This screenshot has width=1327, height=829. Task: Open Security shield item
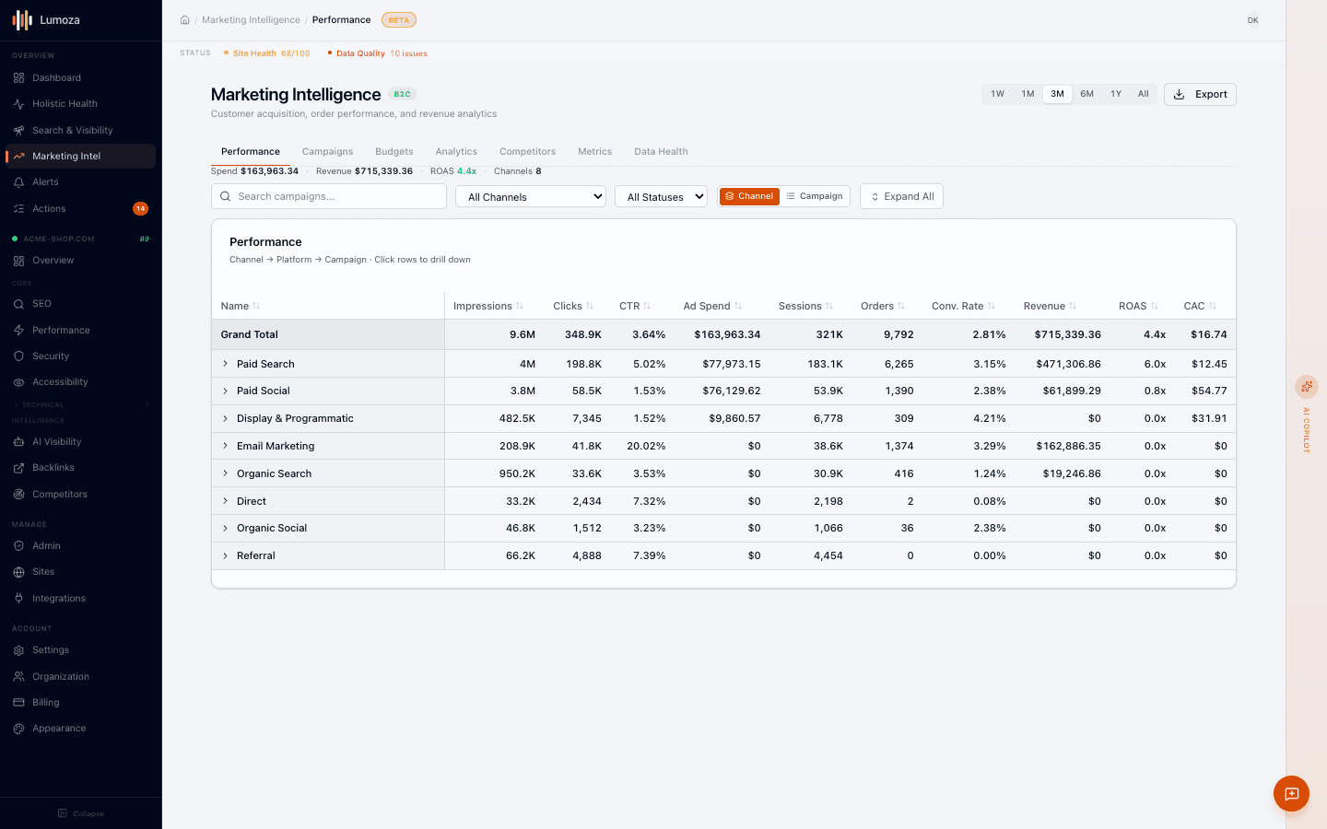80,356
